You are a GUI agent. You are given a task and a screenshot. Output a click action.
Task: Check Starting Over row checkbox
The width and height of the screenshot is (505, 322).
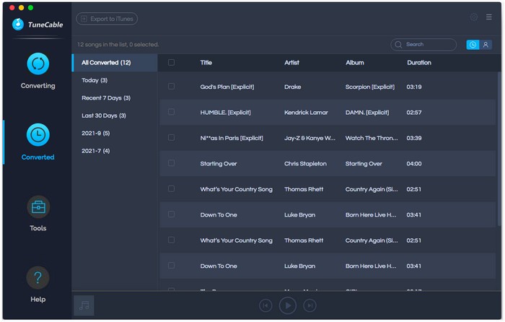tap(172, 163)
